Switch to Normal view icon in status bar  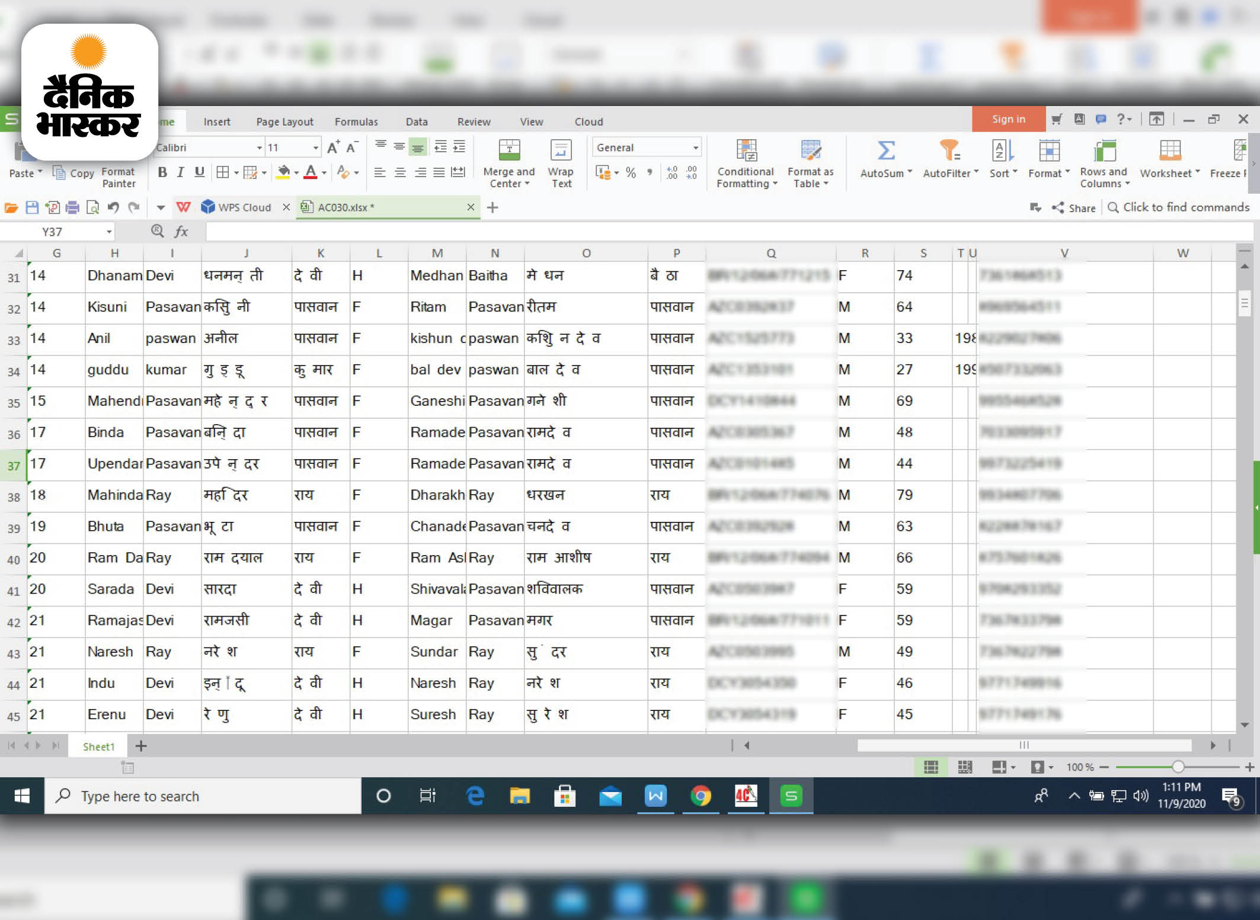(x=931, y=767)
